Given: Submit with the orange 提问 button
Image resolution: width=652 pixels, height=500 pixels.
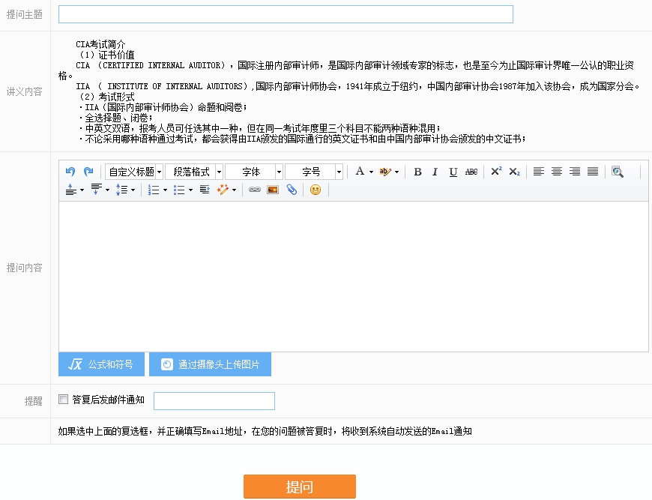Looking at the screenshot, I should tap(299, 487).
